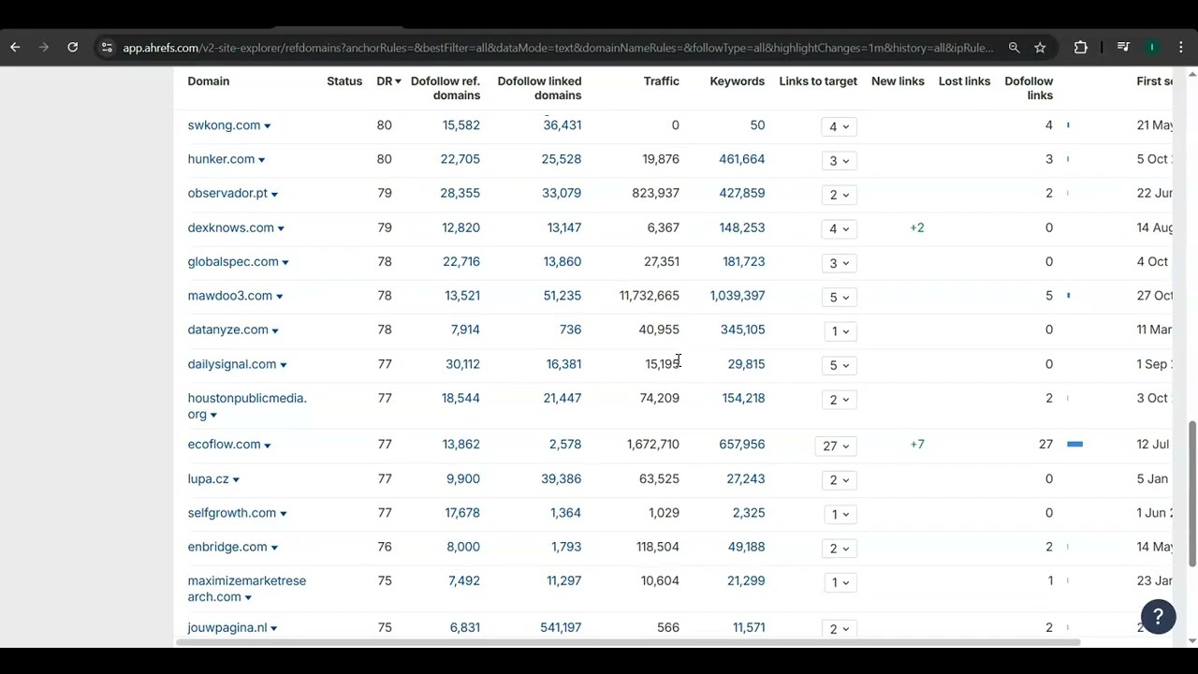The height and width of the screenshot is (674, 1198).
Task: Click keywords value 461,664 for hunker.com
Action: click(741, 159)
